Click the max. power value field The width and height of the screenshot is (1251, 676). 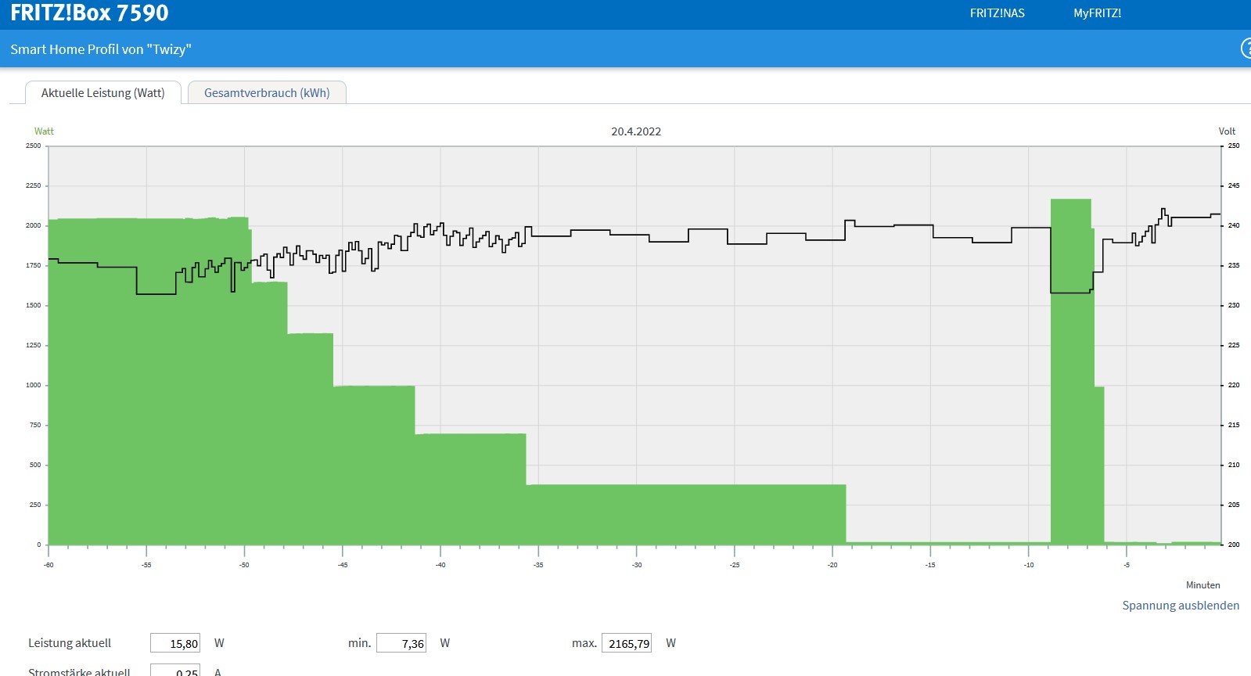[627, 643]
